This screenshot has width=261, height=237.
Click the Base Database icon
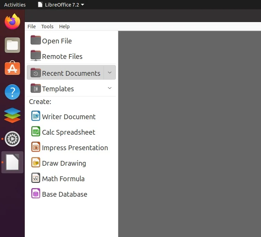(36, 193)
